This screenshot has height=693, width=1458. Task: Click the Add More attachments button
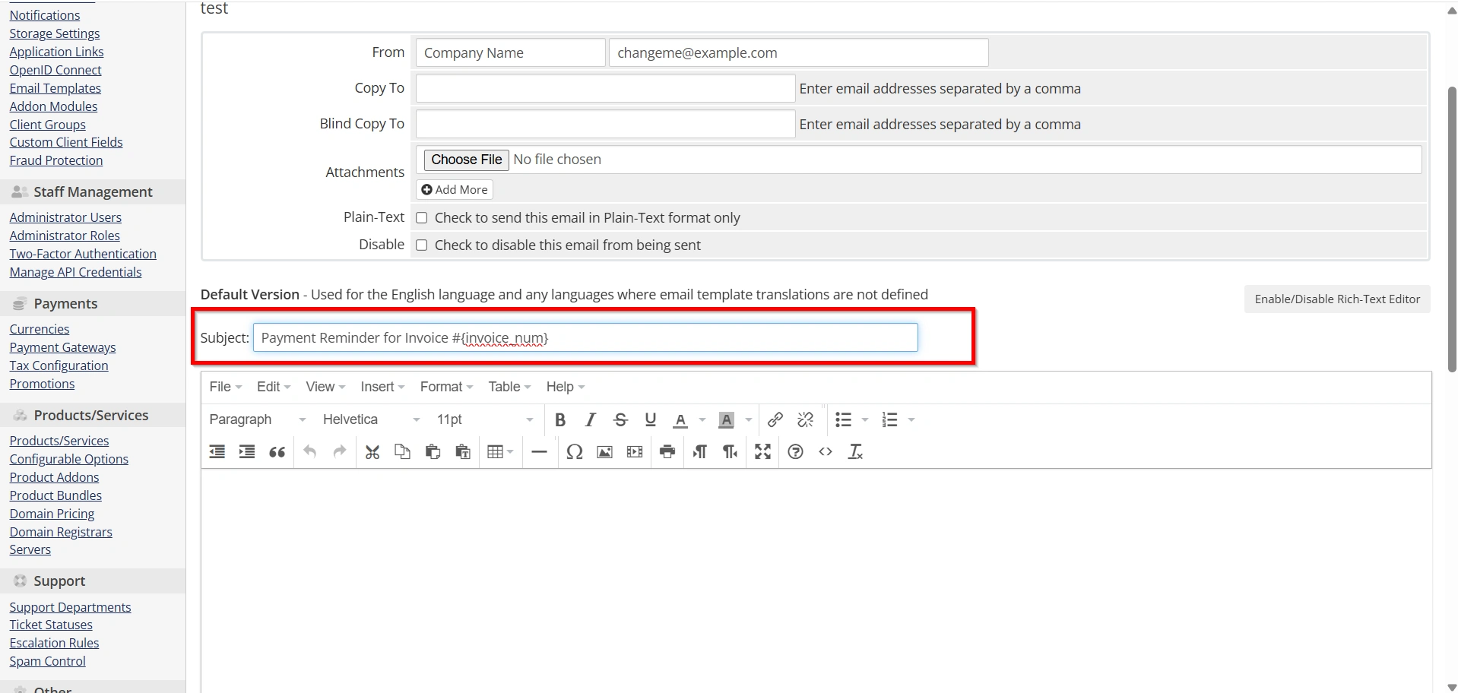455,190
